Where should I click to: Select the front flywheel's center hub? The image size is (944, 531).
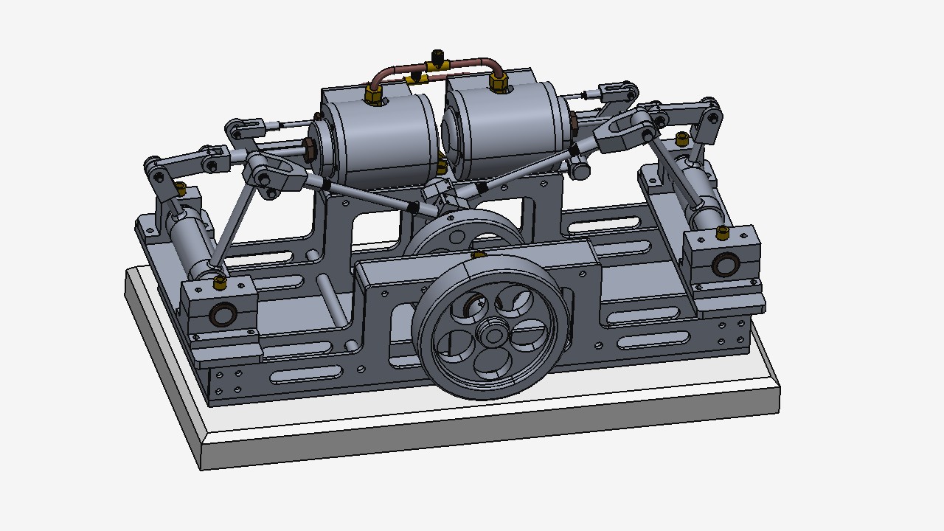(x=491, y=334)
